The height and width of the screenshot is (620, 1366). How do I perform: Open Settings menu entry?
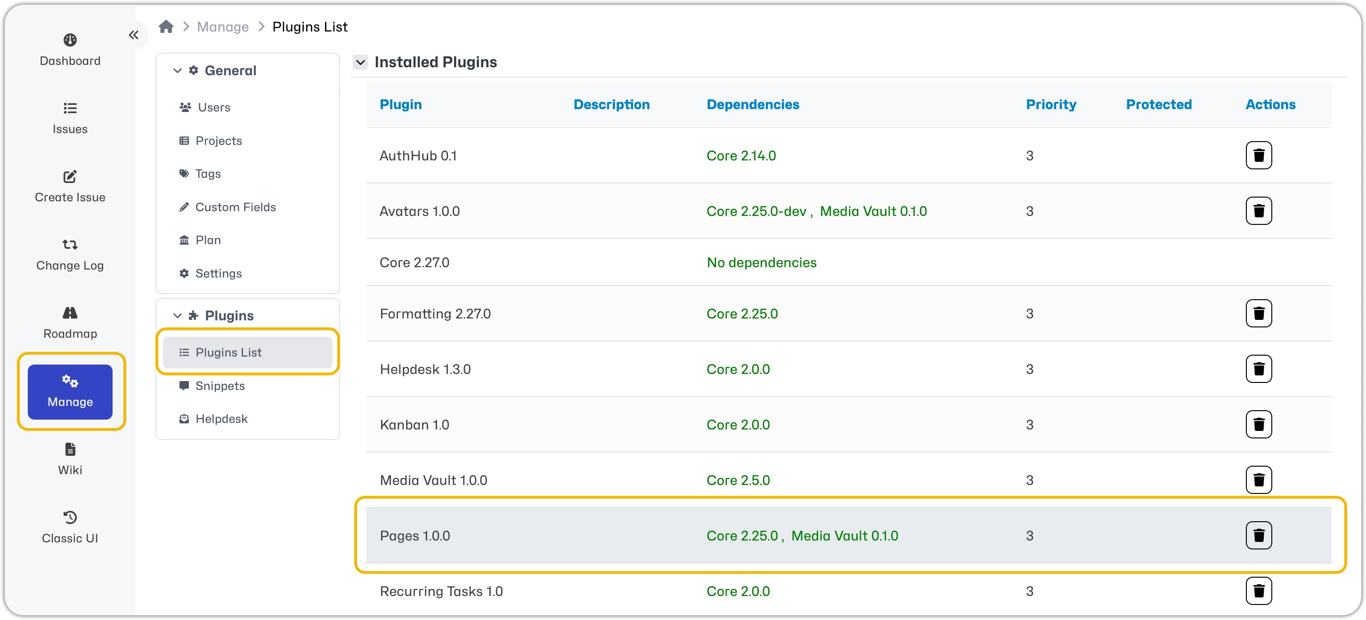point(211,273)
